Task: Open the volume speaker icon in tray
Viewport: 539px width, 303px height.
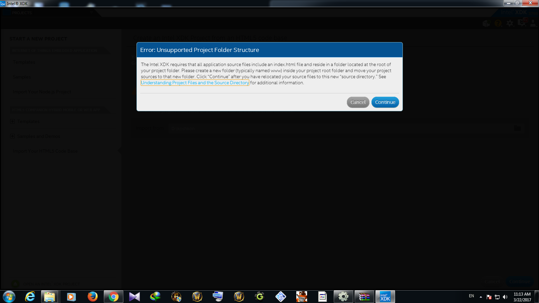Action: pos(505,297)
